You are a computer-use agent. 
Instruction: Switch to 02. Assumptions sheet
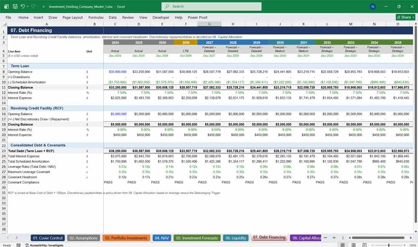pyautogui.click(x=84, y=238)
